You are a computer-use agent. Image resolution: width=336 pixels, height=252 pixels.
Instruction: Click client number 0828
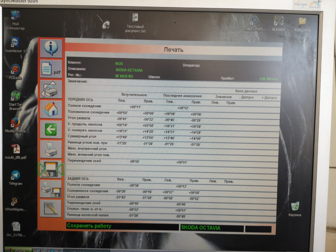coord(119,64)
